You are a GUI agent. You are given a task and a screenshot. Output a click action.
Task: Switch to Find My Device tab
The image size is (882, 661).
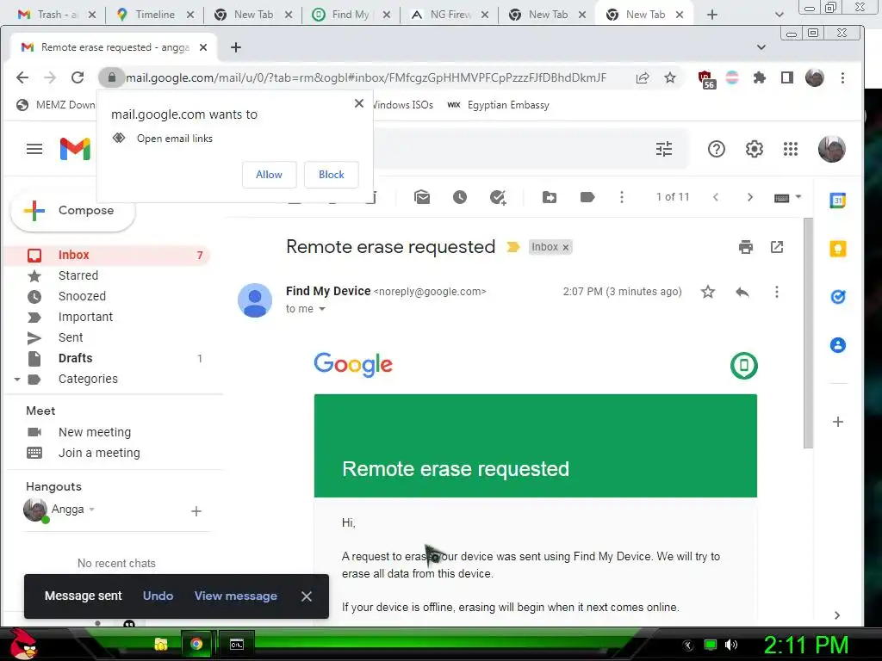351,15
